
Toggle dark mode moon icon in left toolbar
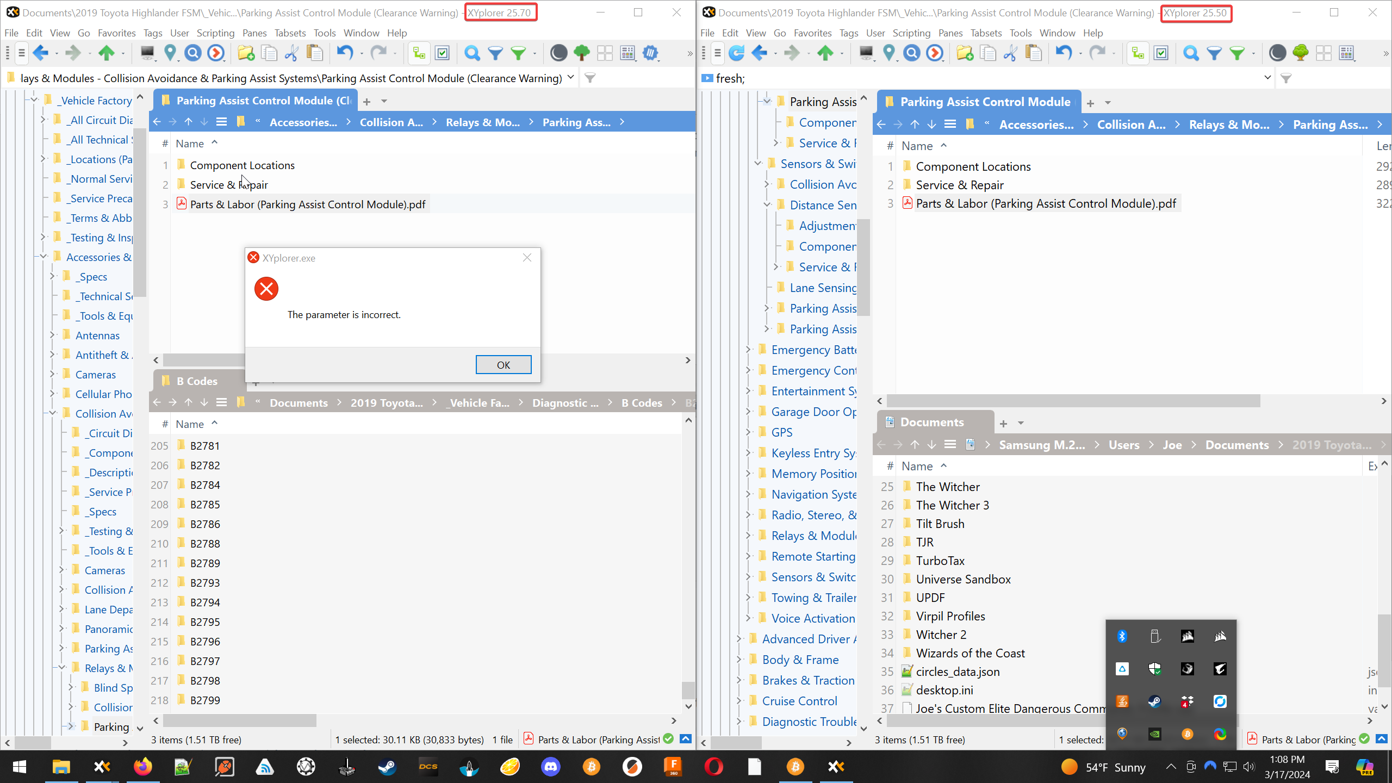tap(558, 53)
